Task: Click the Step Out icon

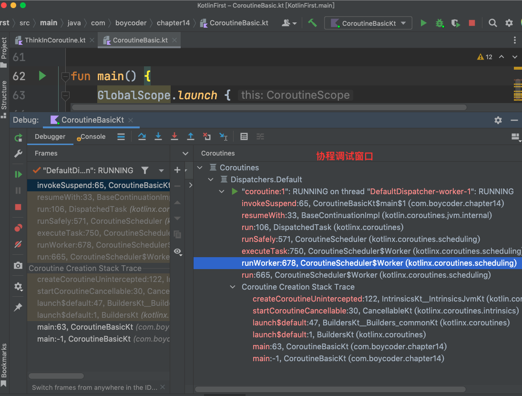Action: pyautogui.click(x=191, y=136)
